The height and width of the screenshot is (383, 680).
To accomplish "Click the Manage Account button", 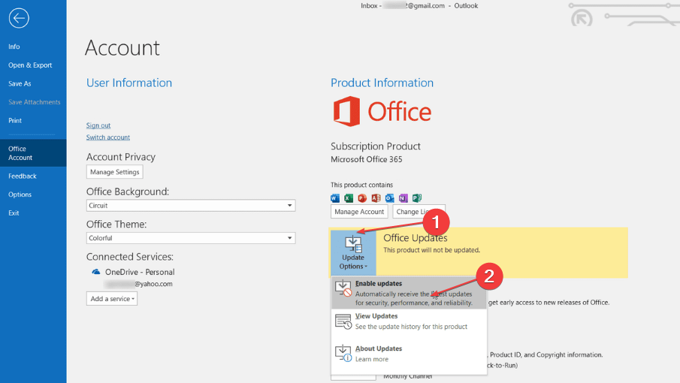I will coord(359,212).
